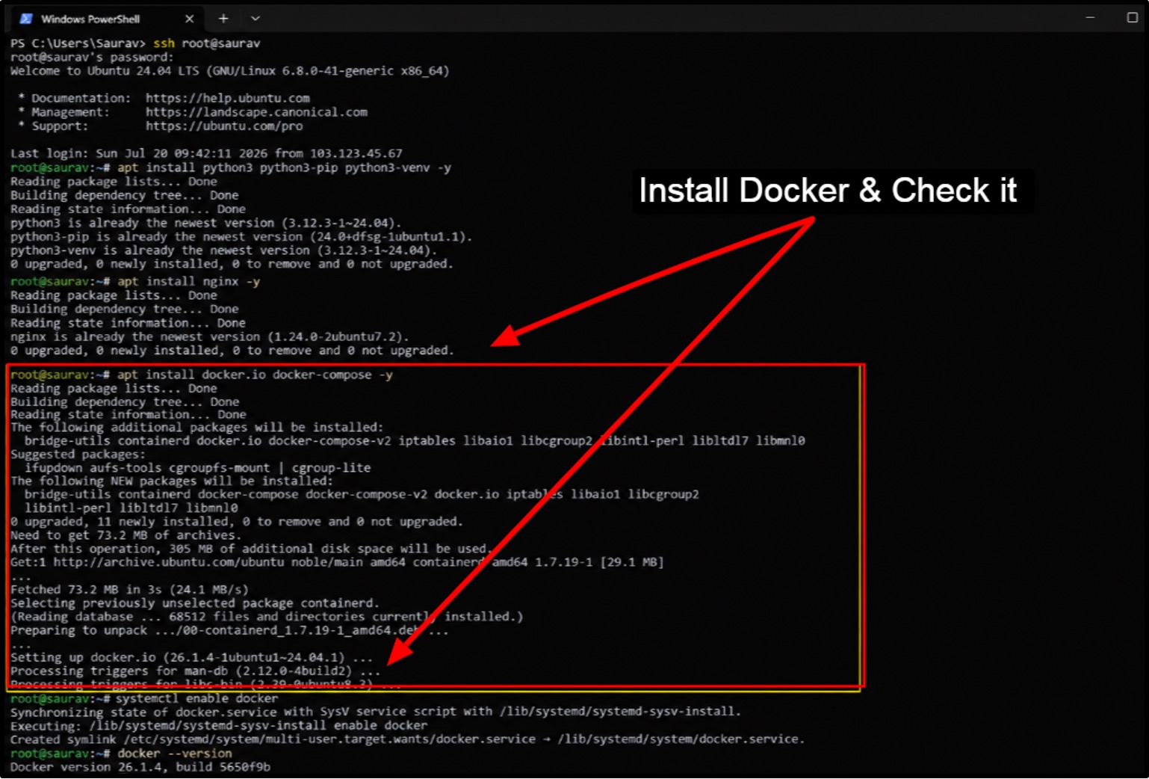This screenshot has height=779, width=1149.
Task: Click the 'apt install docker.io docker-compose -y' command
Action: coord(255,375)
